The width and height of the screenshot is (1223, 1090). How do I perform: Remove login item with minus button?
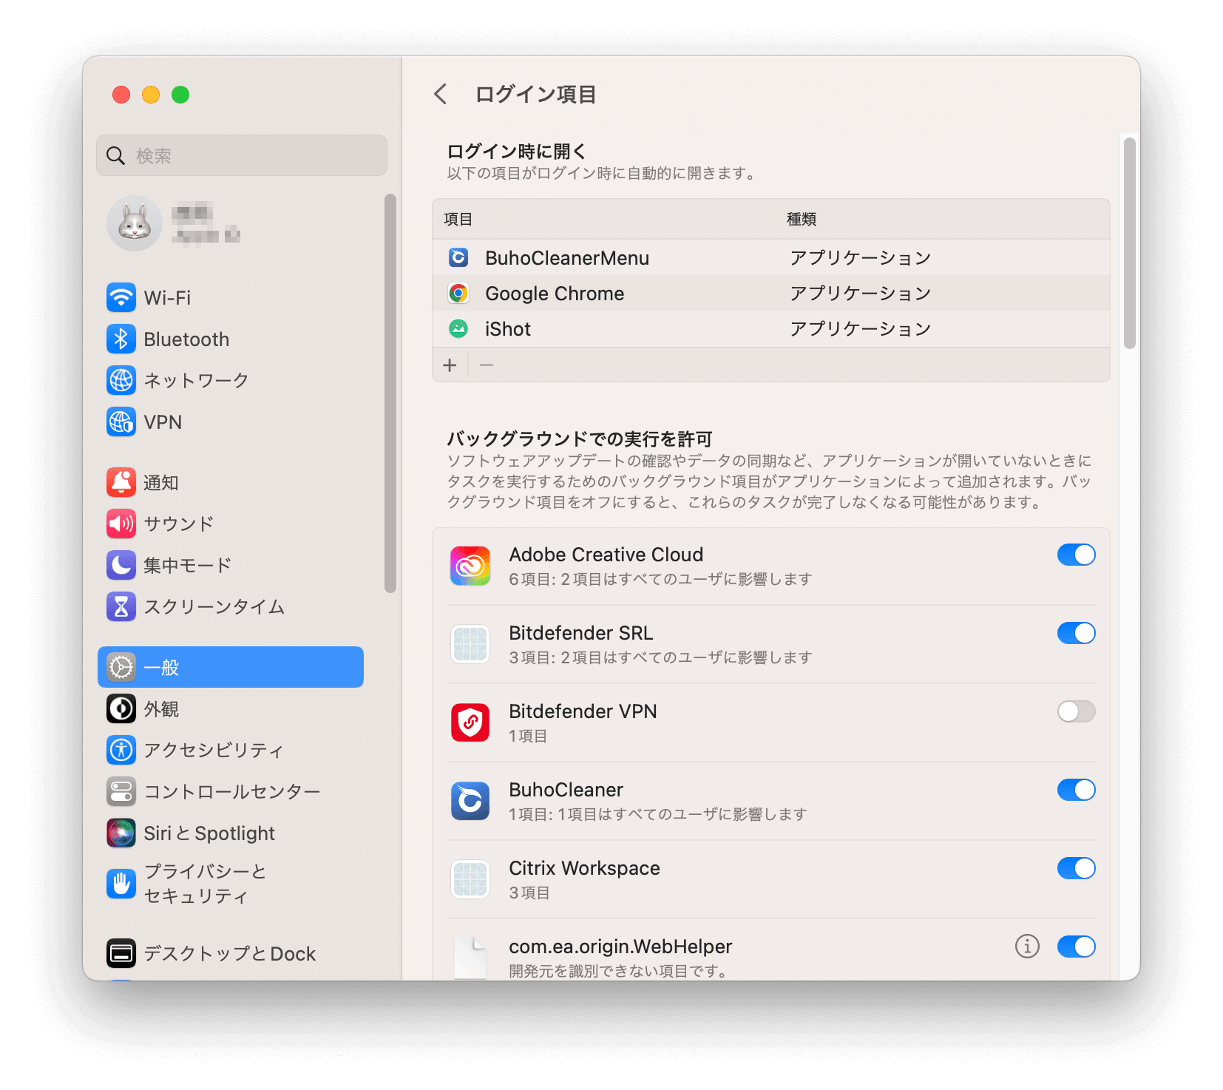point(487,365)
